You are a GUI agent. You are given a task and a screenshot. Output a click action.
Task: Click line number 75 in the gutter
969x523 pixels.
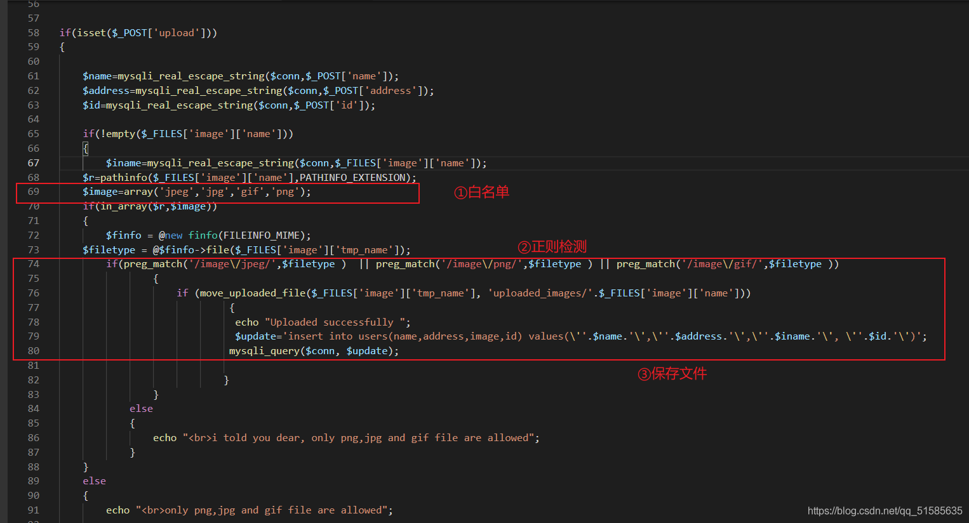point(34,279)
